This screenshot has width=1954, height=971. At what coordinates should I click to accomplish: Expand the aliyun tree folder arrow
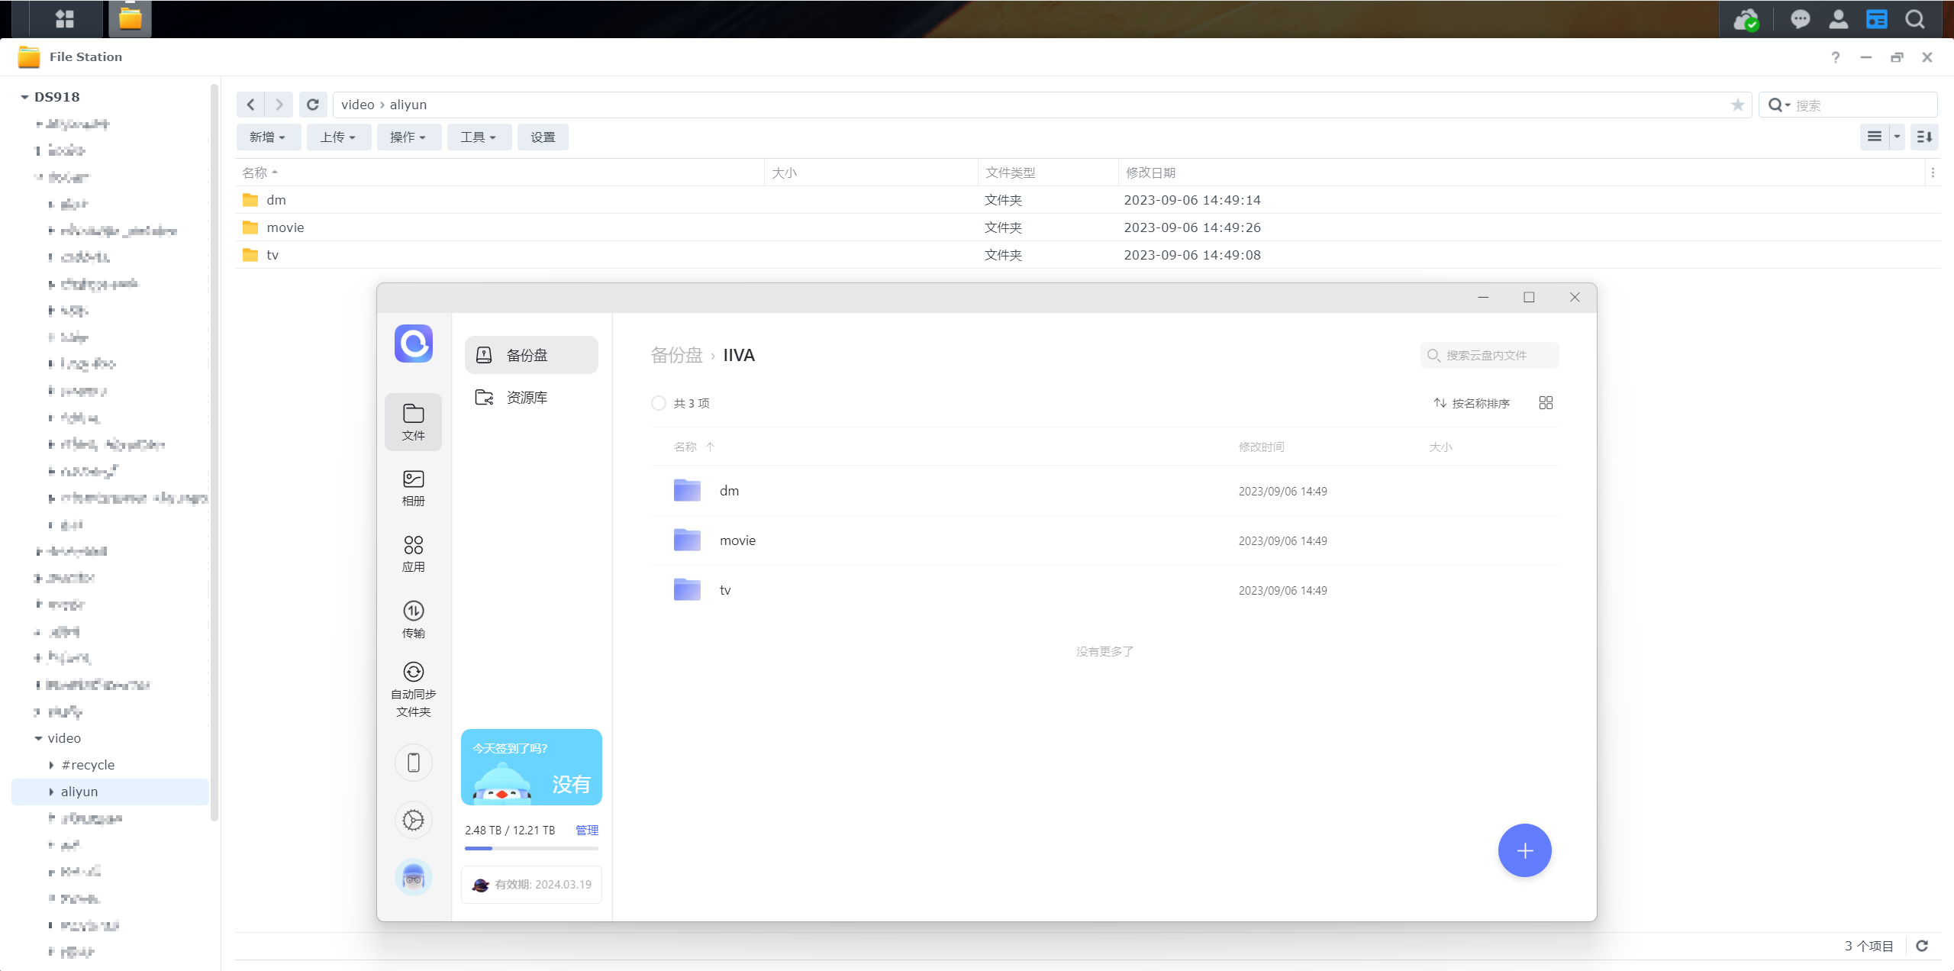point(51,792)
